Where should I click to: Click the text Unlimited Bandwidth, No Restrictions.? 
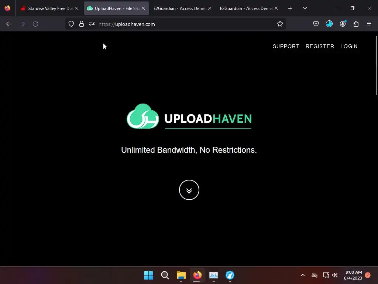[x=189, y=150]
